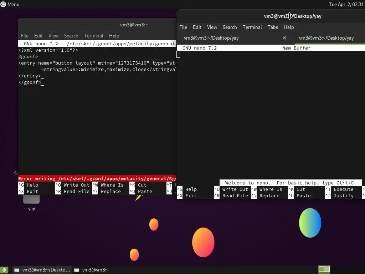
Task: Open File menu in vm3@vm3:~ terminal
Action: [25, 36]
